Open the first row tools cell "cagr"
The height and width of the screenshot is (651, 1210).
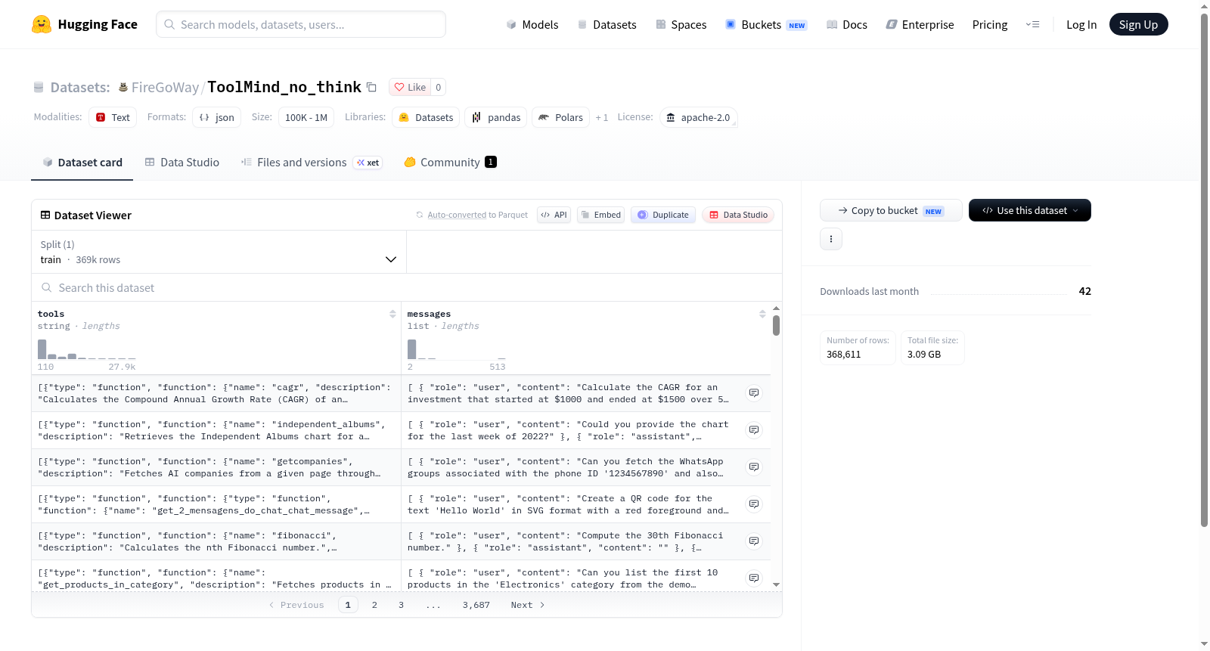pos(216,393)
